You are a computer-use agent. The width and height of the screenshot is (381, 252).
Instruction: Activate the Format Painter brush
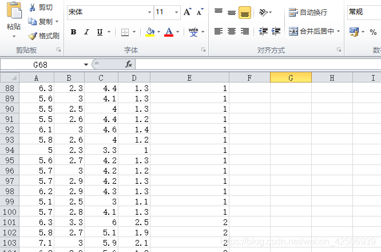[x=33, y=36]
